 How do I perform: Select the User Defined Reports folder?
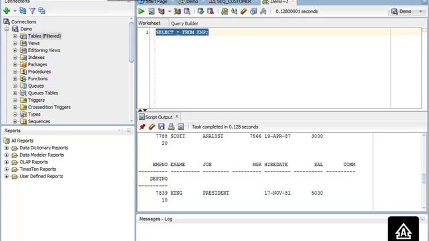42,176
